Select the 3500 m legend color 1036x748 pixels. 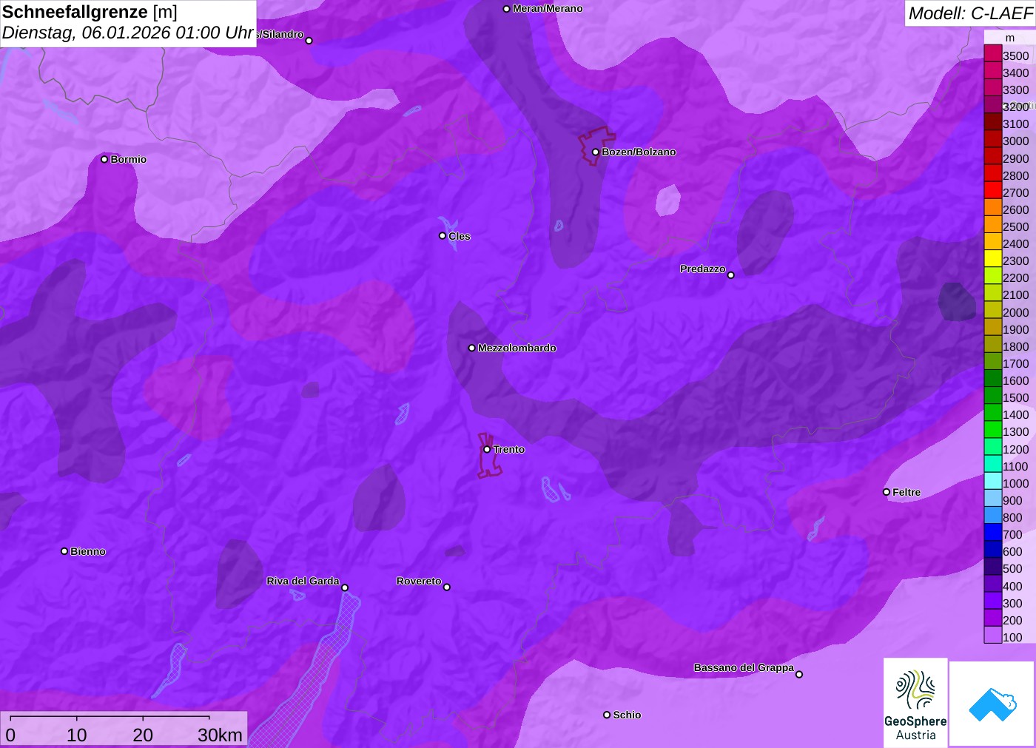(992, 53)
